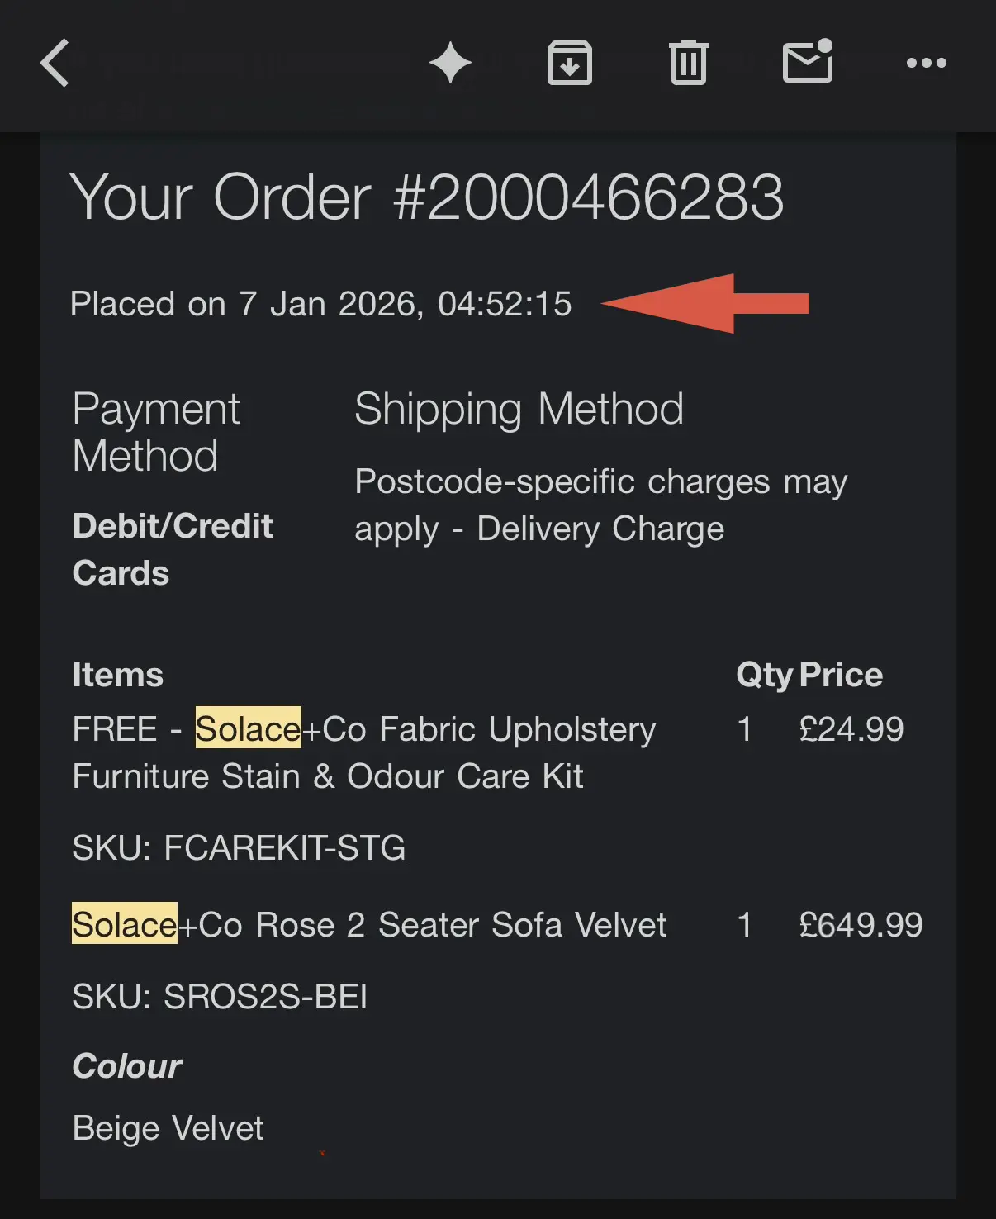Tap the £649.99 sofa price
Screen dimensions: 996x1219
[x=861, y=925]
